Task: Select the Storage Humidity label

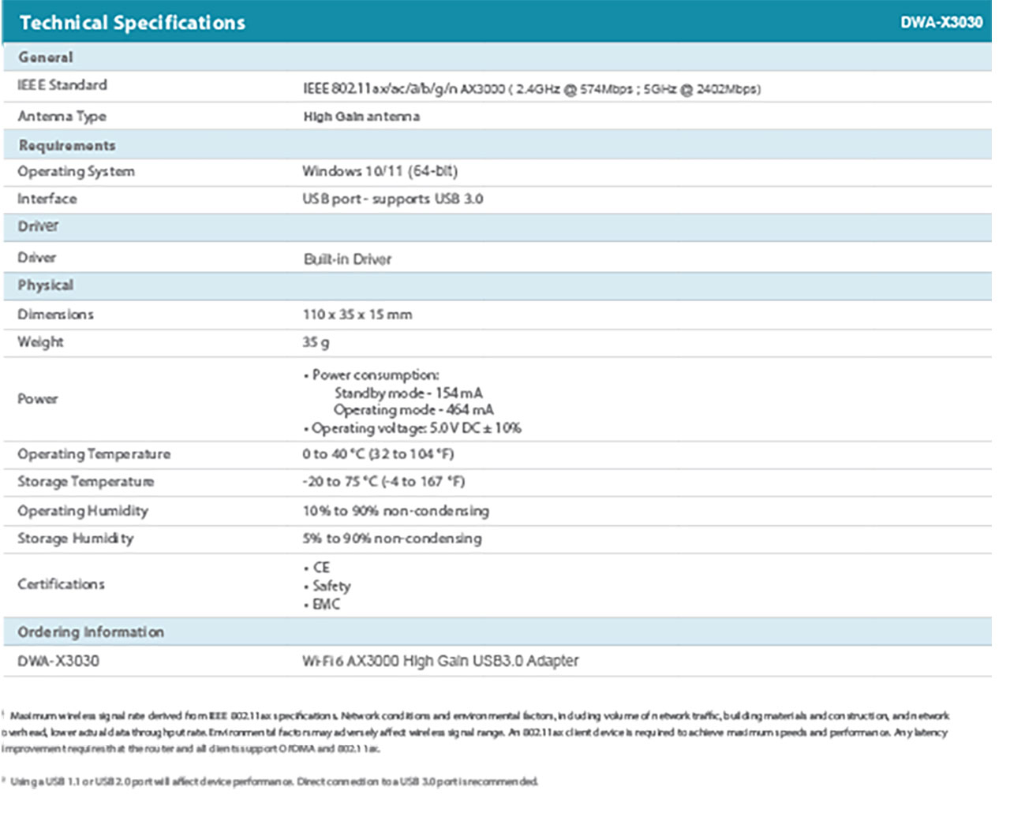Action: [76, 539]
